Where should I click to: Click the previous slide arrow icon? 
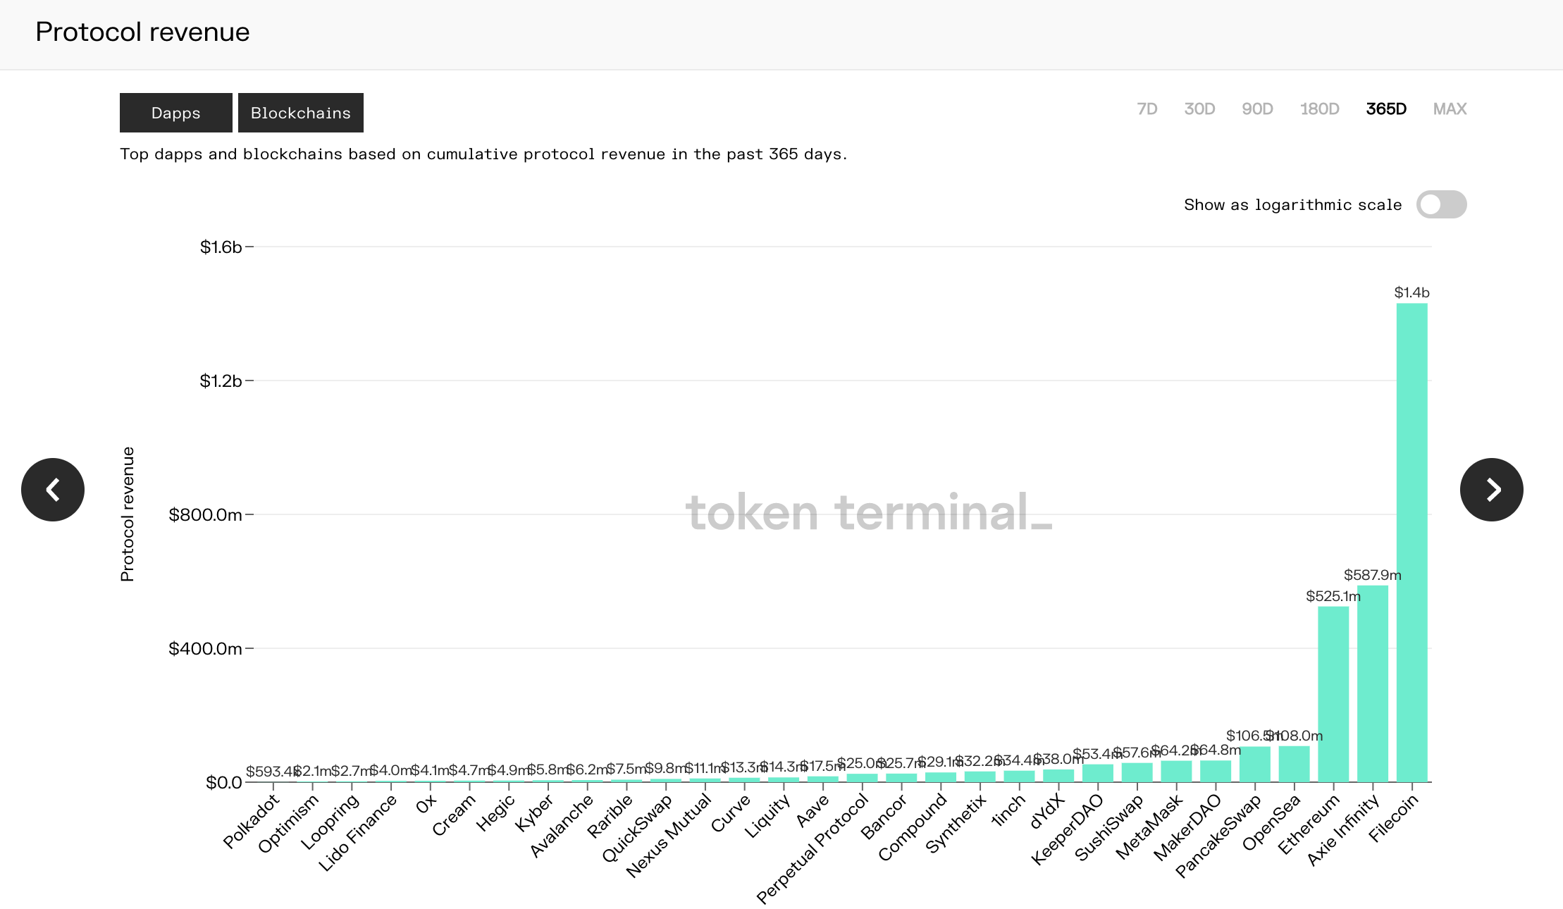(x=53, y=490)
